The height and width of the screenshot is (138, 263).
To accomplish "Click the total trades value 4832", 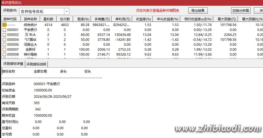I will coord(65,25).
